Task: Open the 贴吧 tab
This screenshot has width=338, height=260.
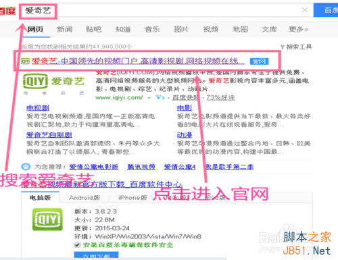Action: [94, 29]
